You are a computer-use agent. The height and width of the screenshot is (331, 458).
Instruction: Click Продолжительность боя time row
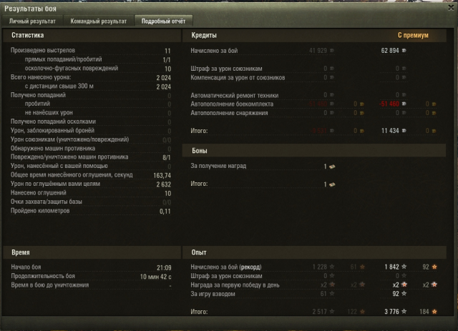(91, 276)
